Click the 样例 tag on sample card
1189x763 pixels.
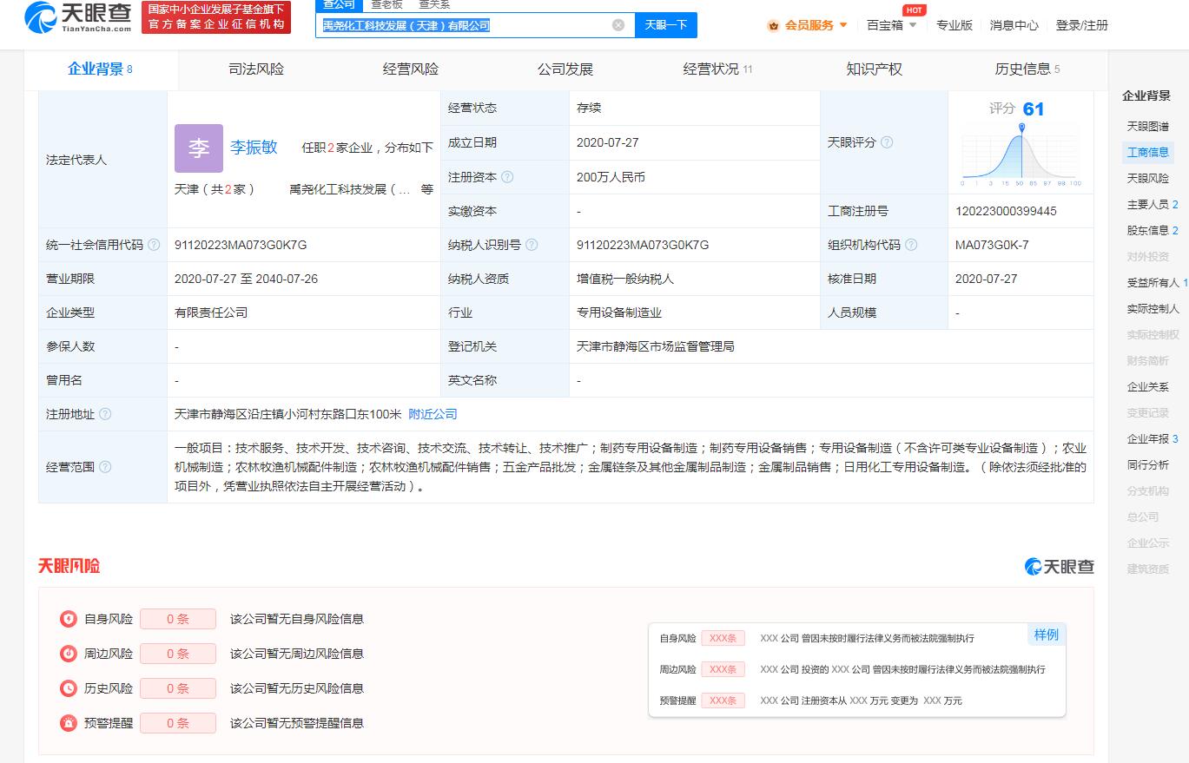tap(1047, 635)
